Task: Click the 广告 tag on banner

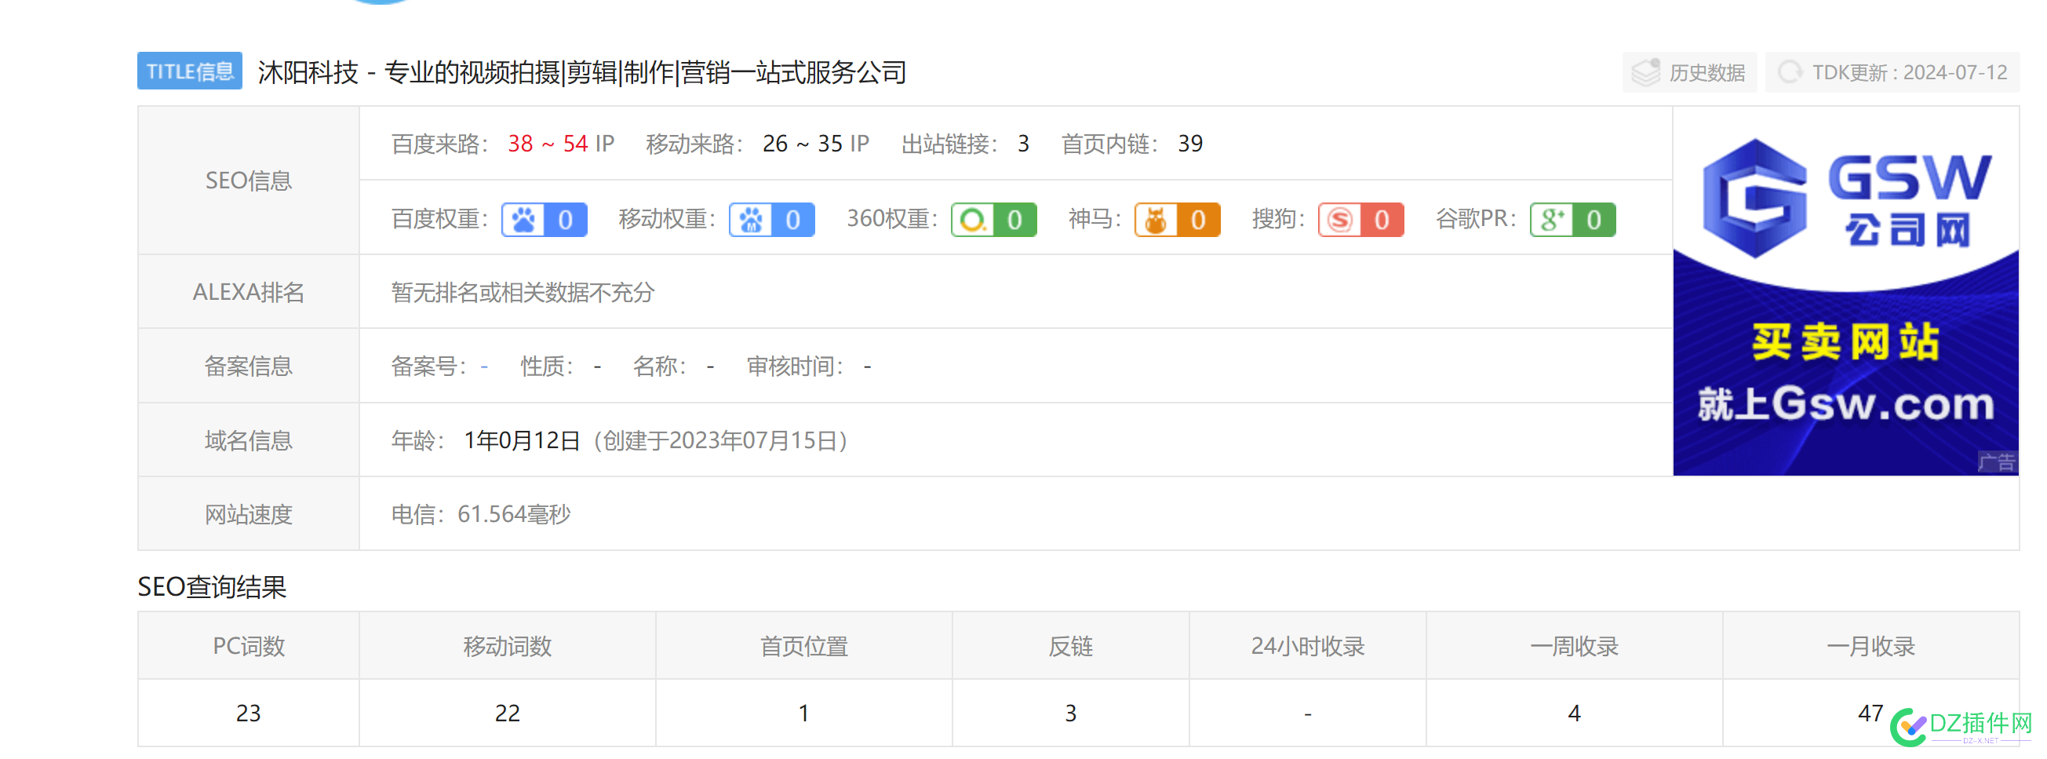Action: coord(1998,462)
